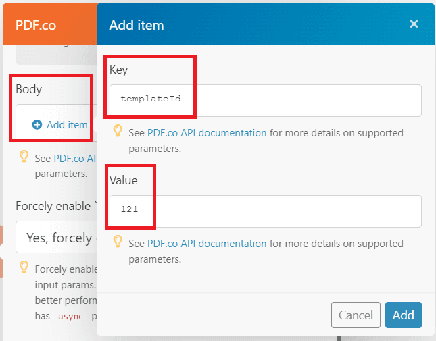Open PDF.co API documentation link under Value

(x=207, y=244)
